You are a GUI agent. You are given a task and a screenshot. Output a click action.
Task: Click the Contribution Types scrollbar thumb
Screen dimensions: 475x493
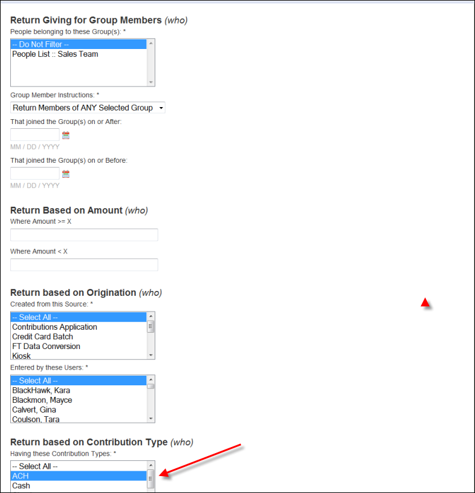151,478
